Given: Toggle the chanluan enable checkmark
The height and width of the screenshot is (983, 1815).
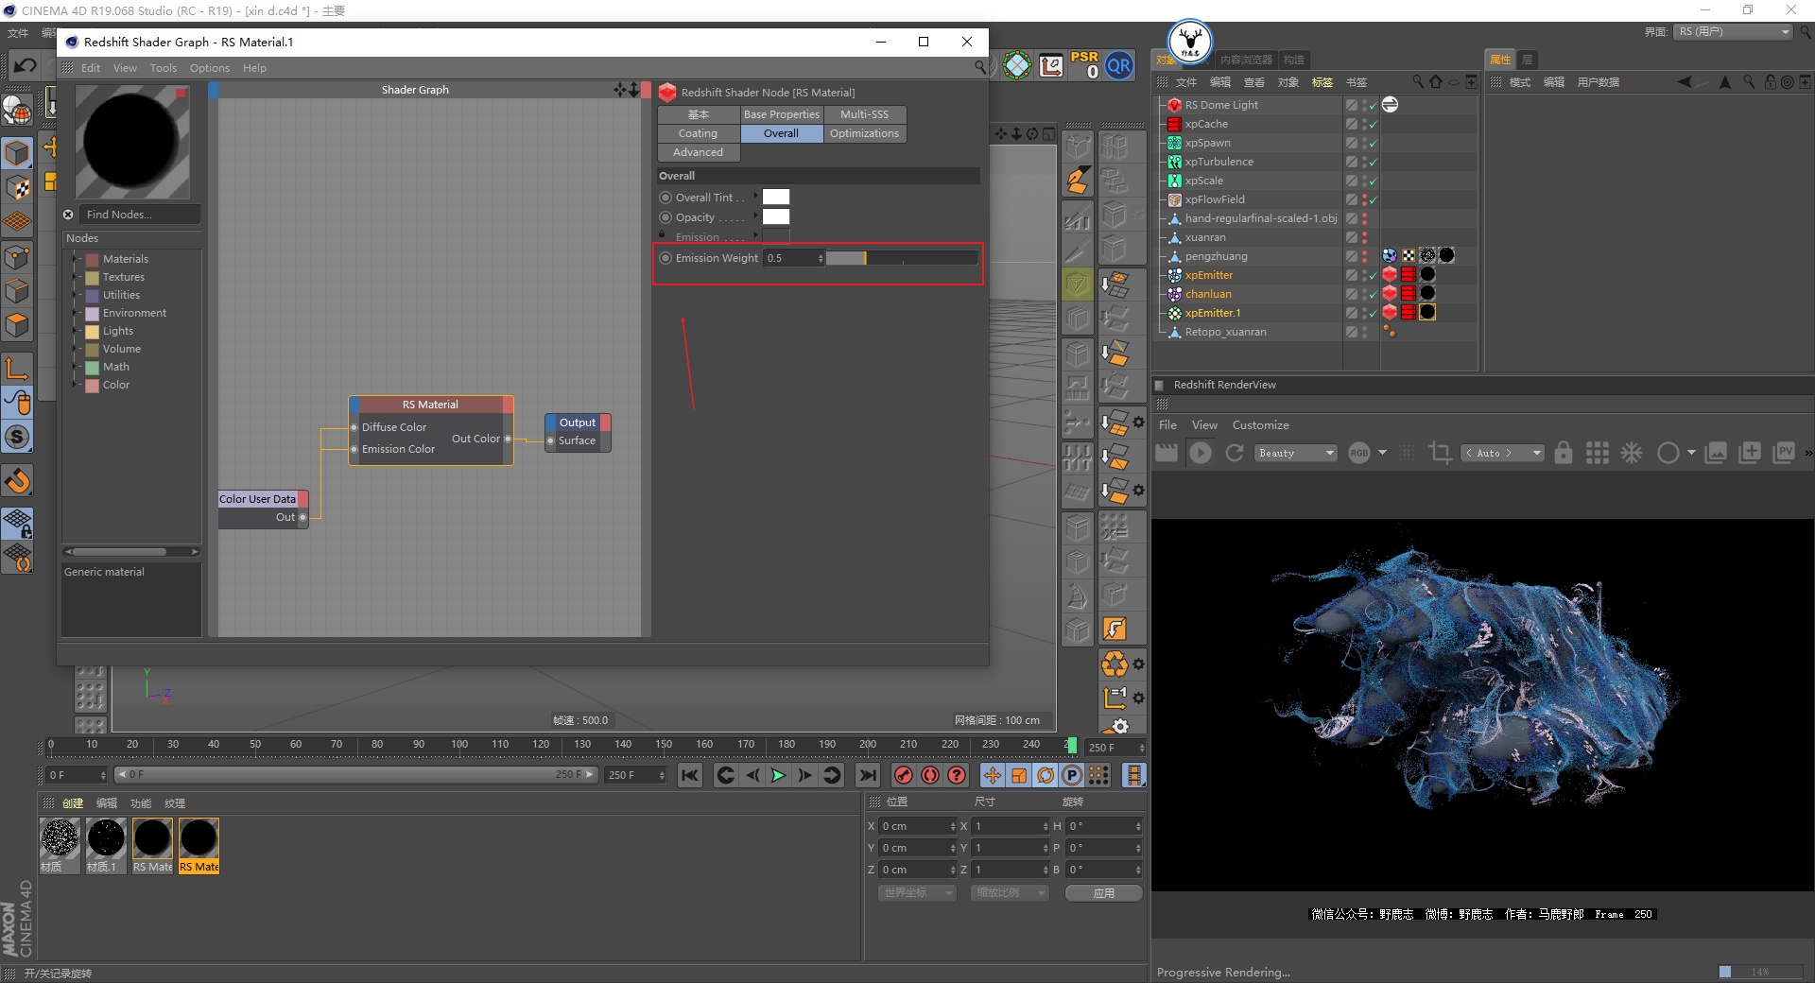Looking at the screenshot, I should [1373, 294].
